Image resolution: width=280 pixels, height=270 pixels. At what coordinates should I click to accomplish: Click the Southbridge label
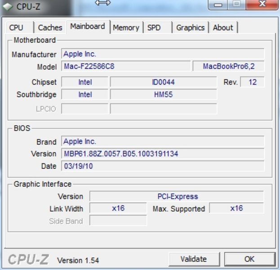click(36, 94)
